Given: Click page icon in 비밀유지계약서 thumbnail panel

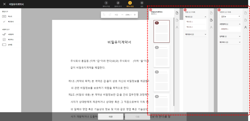Looking at the screenshot, I should click(x=177, y=13).
